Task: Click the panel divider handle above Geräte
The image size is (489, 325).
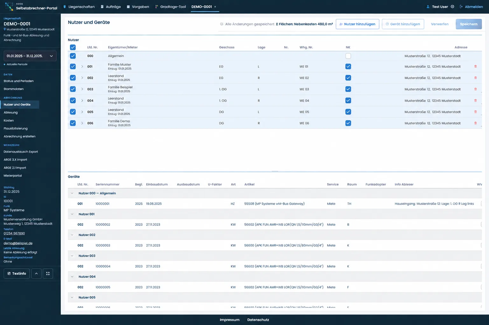Action: [275, 171]
